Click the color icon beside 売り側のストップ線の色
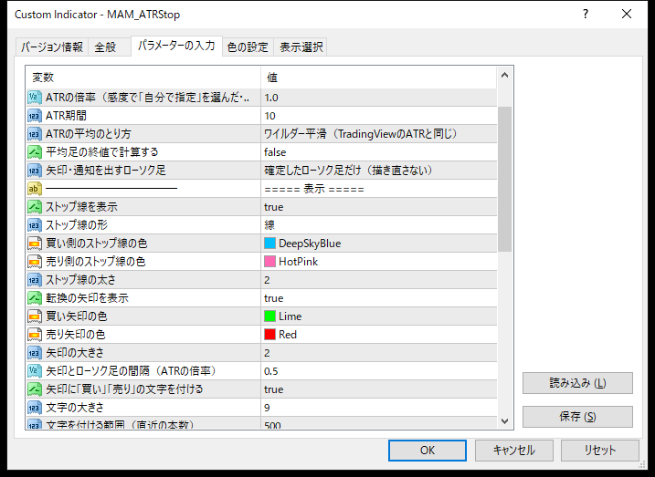This screenshot has width=655, height=477. 35,262
